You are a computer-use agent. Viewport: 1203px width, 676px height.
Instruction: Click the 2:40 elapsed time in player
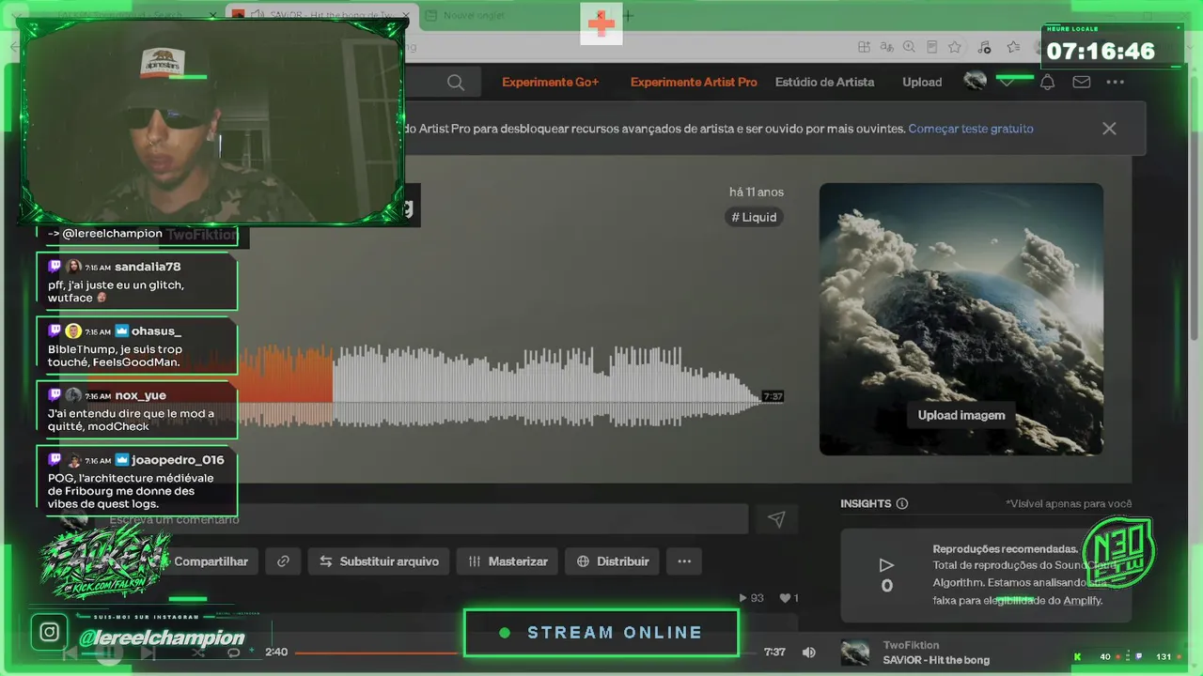pyautogui.click(x=276, y=652)
